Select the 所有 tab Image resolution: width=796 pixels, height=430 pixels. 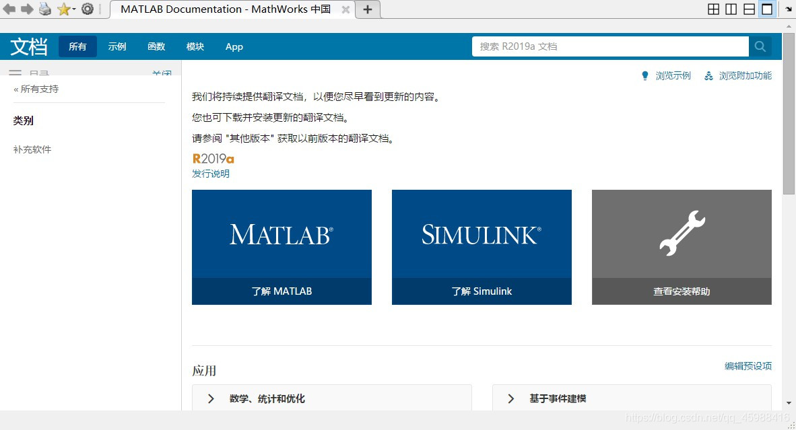point(77,46)
